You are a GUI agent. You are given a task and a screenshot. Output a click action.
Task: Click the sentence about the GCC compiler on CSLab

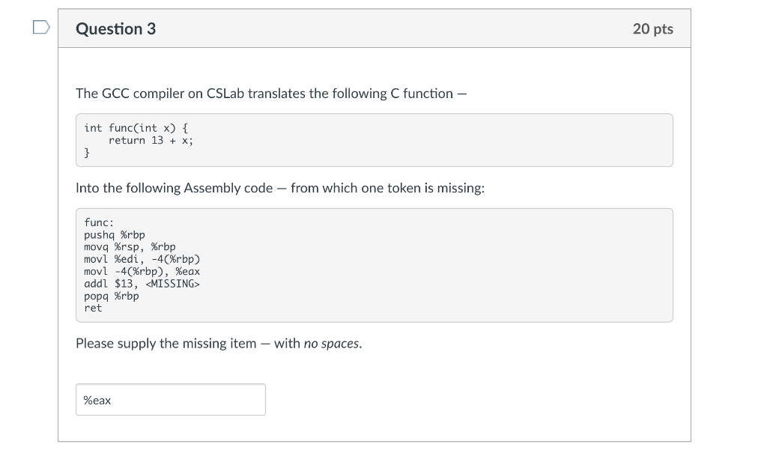coord(271,94)
